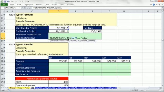Screen dimensions: 164x92
Task: Save the workbook from Quick Access Toolbar
Action: 5,2
